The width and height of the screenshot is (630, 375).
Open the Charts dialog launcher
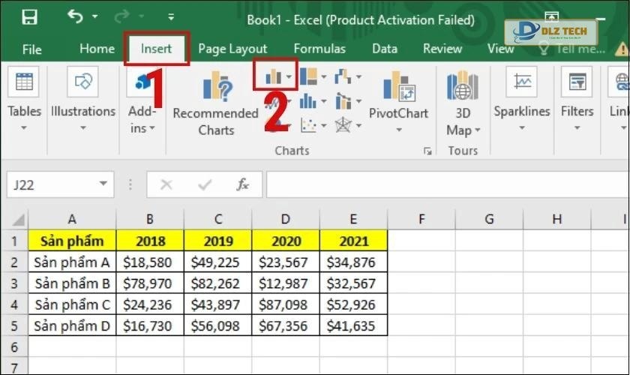[427, 151]
